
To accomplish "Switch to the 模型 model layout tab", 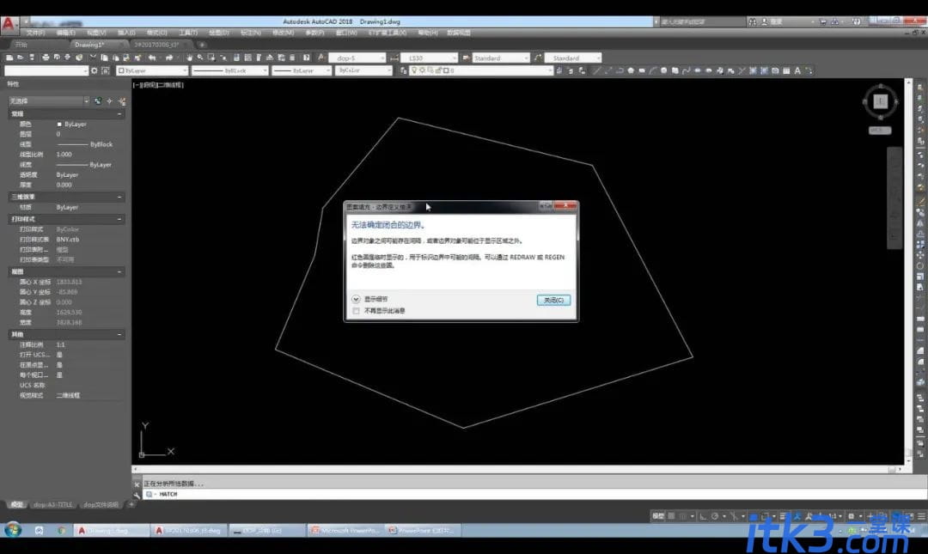I will [17, 505].
